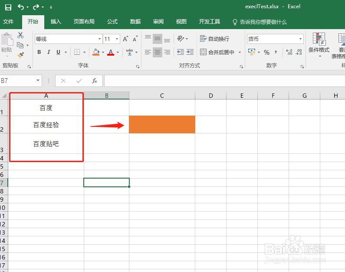Click the comma style icon

click(x=276, y=52)
